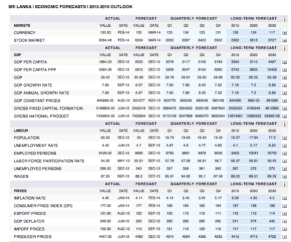The height and width of the screenshot is (242, 291).
Task: Expand the GDP Growth Rate row
Action: tap(284, 85)
